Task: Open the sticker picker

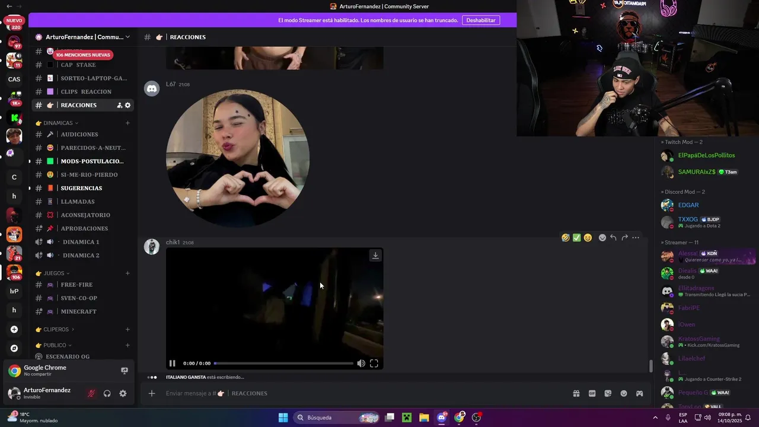Action: tap(608, 393)
